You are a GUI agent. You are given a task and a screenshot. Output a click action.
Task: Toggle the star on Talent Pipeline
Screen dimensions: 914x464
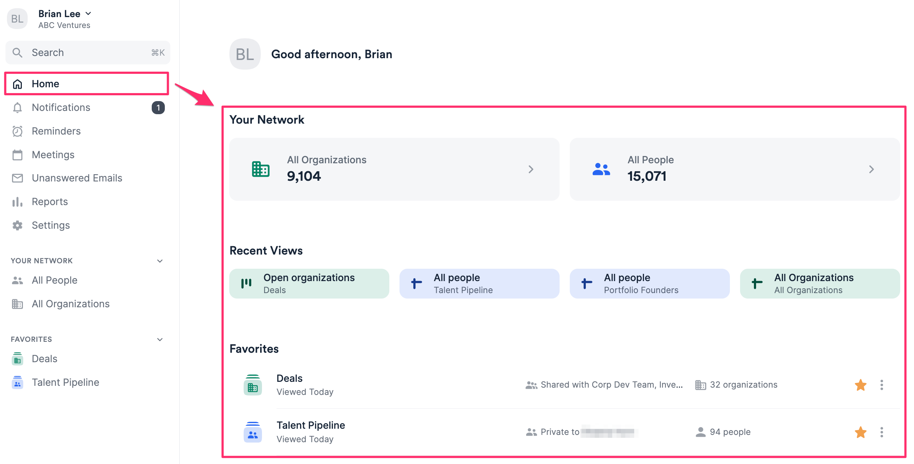click(860, 432)
